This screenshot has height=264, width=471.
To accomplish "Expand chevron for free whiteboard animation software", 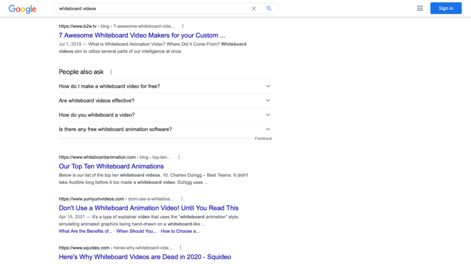I will 268,129.
